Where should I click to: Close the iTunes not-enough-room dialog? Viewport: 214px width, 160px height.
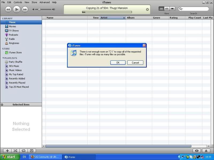[x=144, y=45]
